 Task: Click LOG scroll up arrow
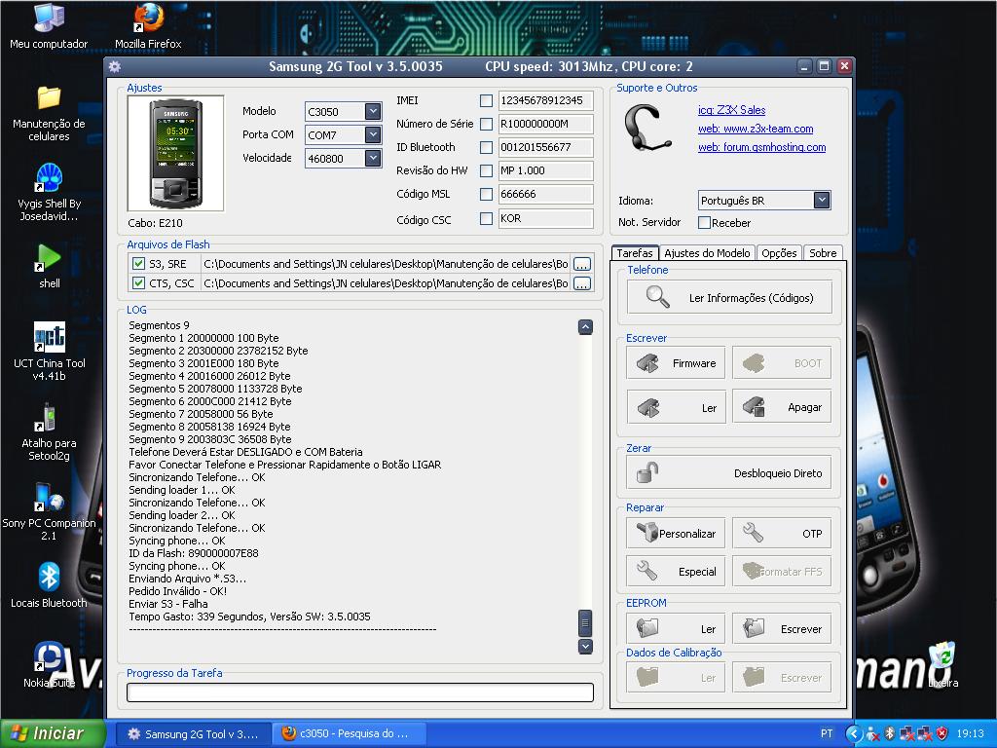click(585, 327)
